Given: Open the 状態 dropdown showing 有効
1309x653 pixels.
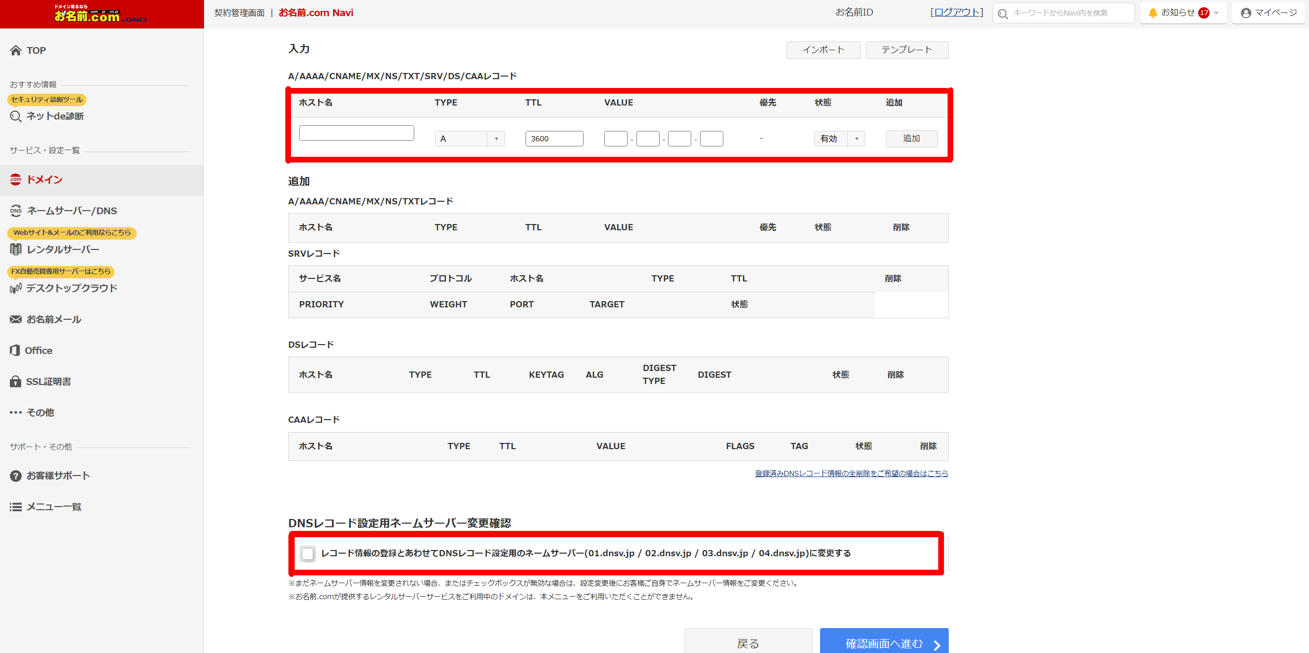Looking at the screenshot, I should tap(839, 139).
